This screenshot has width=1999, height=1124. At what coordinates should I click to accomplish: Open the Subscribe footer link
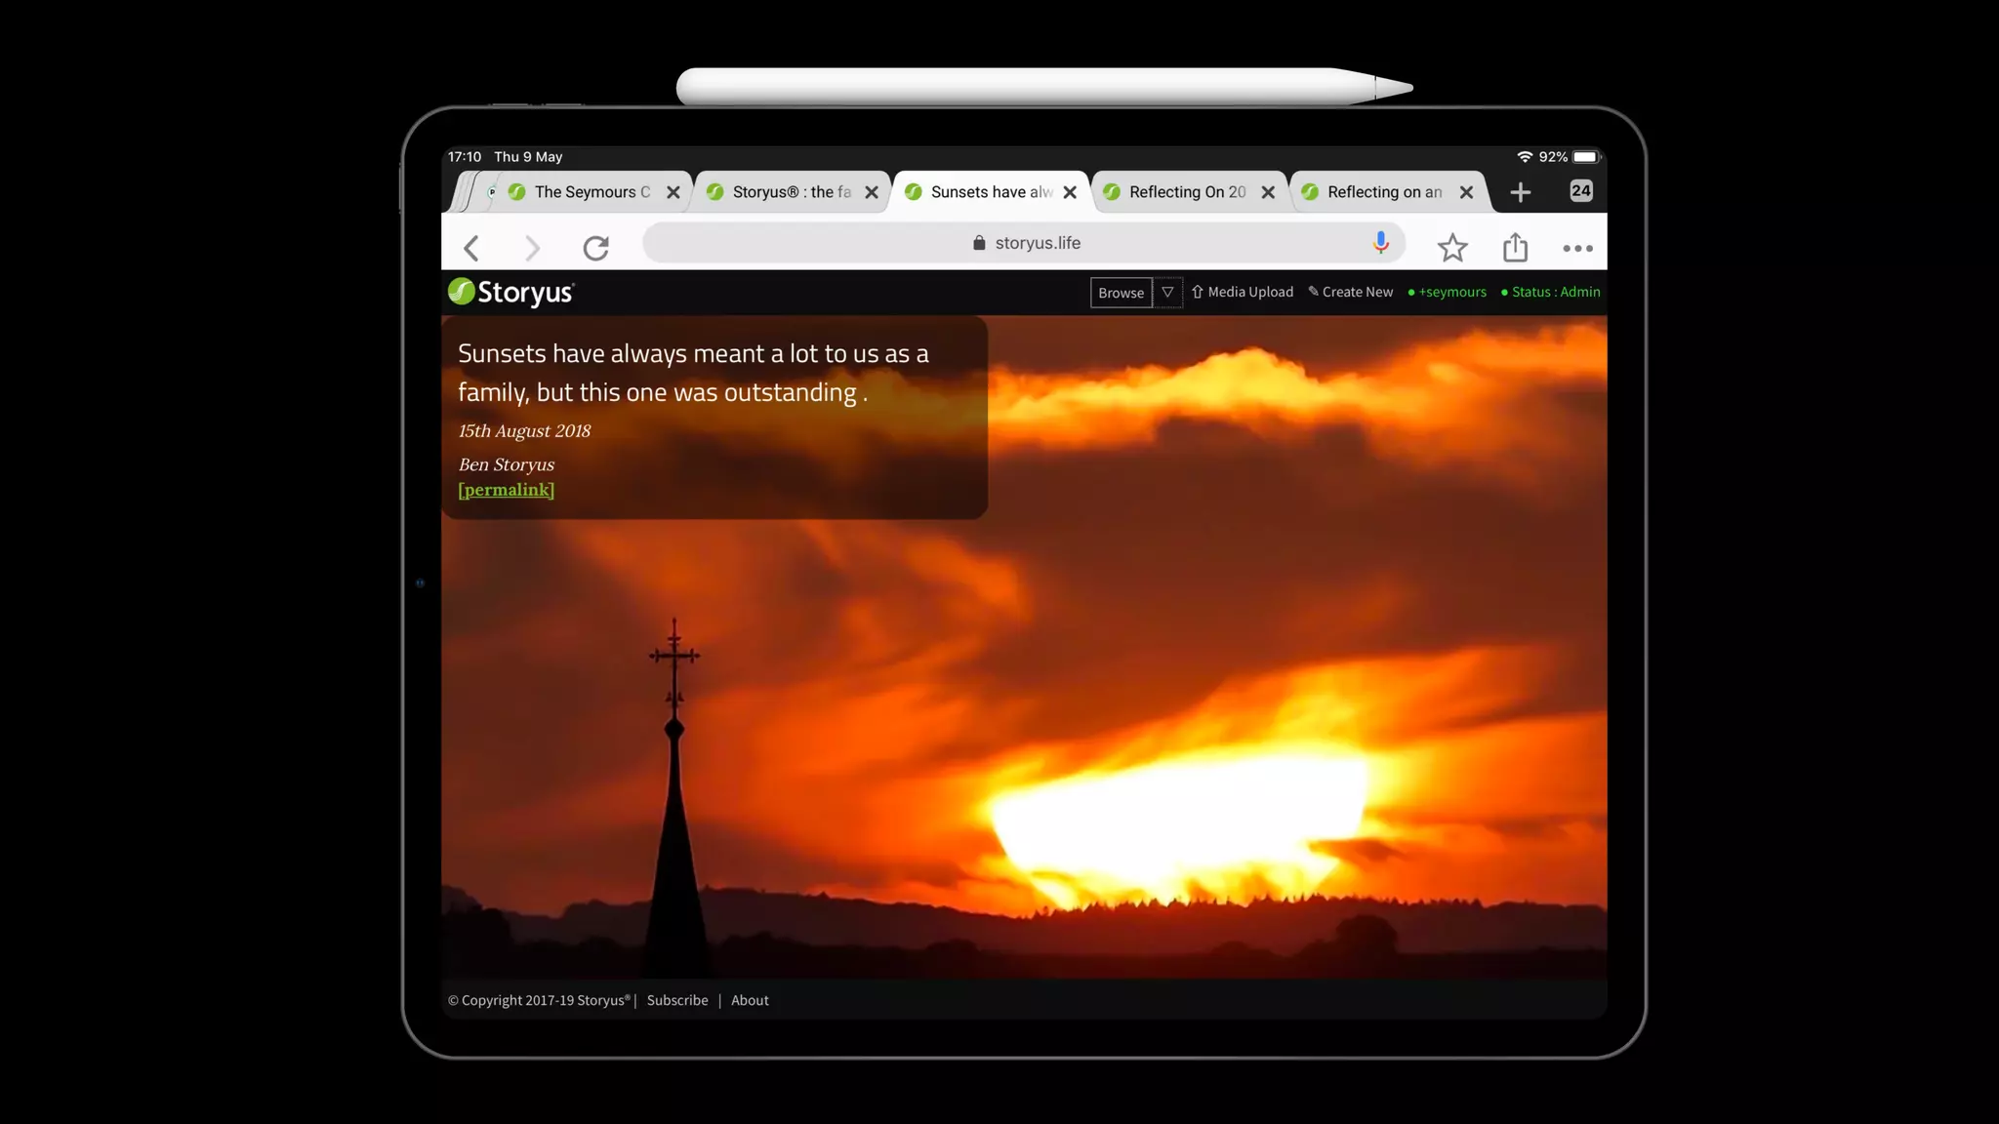point(677,1000)
